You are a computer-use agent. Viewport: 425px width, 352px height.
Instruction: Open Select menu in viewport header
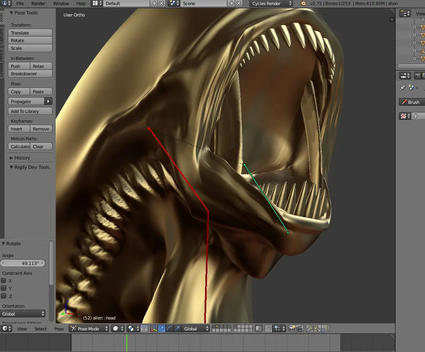point(41,329)
